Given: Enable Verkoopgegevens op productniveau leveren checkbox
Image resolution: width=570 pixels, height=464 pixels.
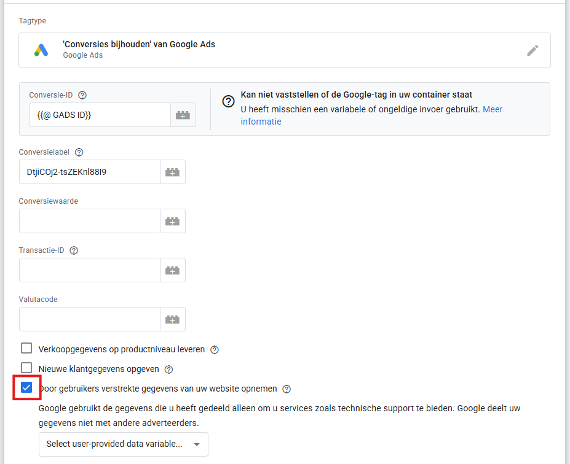Looking at the screenshot, I should [x=26, y=349].
